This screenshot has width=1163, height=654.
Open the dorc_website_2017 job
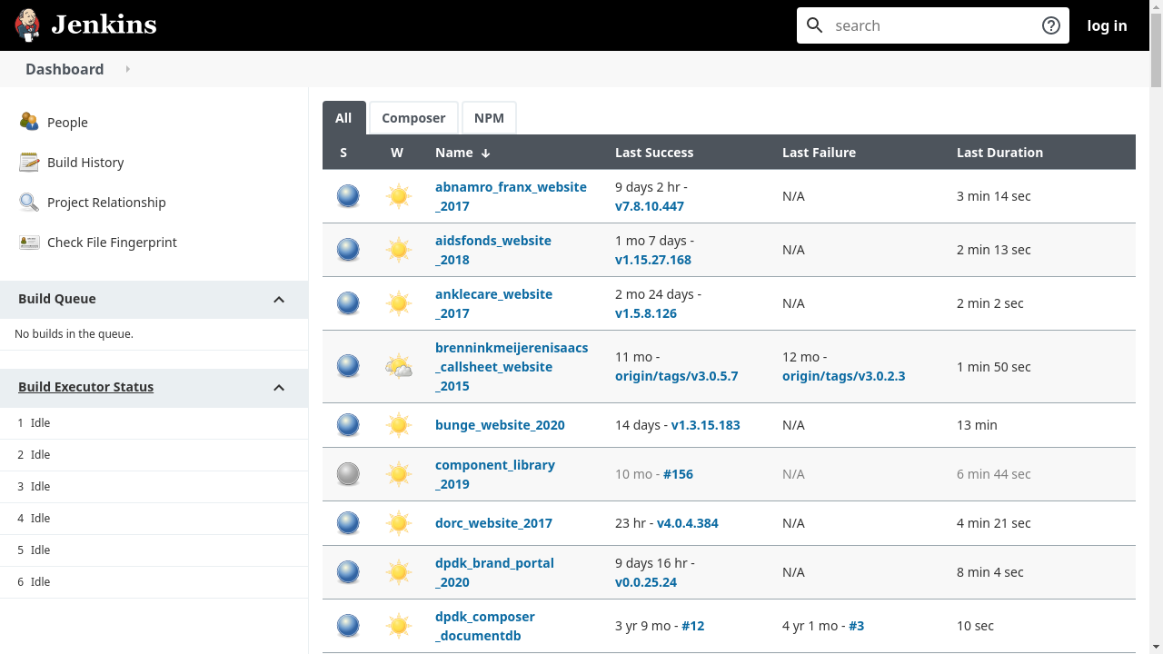click(x=493, y=523)
